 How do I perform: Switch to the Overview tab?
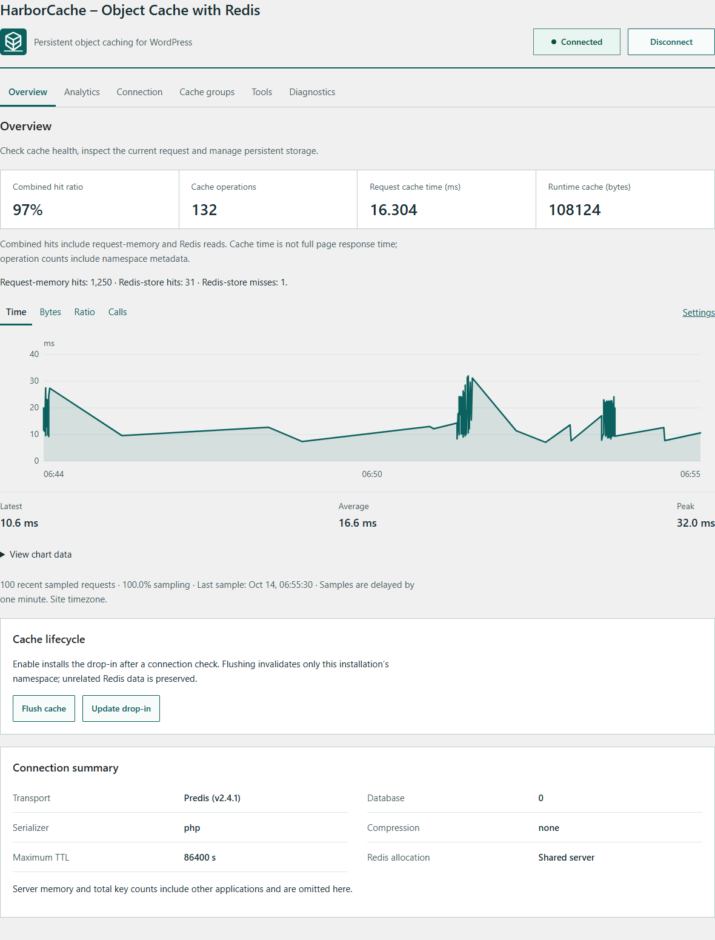(28, 92)
